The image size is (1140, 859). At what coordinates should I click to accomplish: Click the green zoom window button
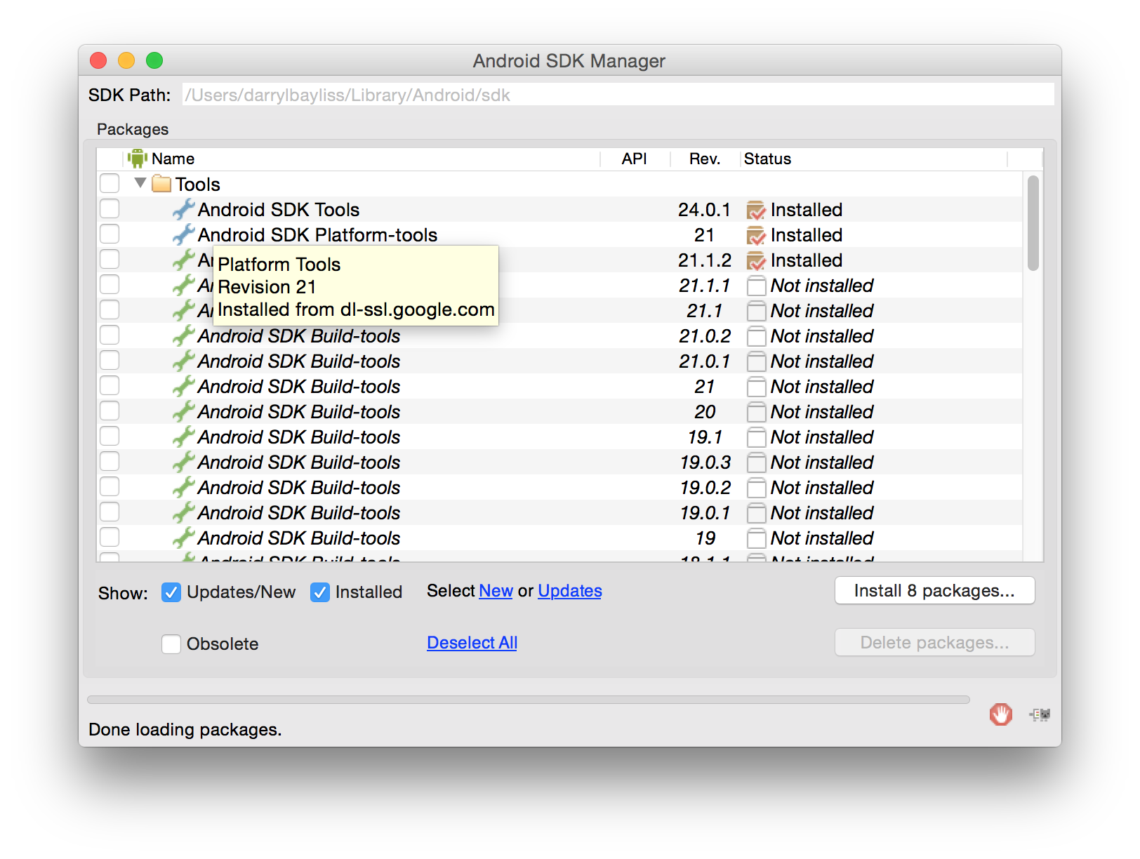point(154,60)
